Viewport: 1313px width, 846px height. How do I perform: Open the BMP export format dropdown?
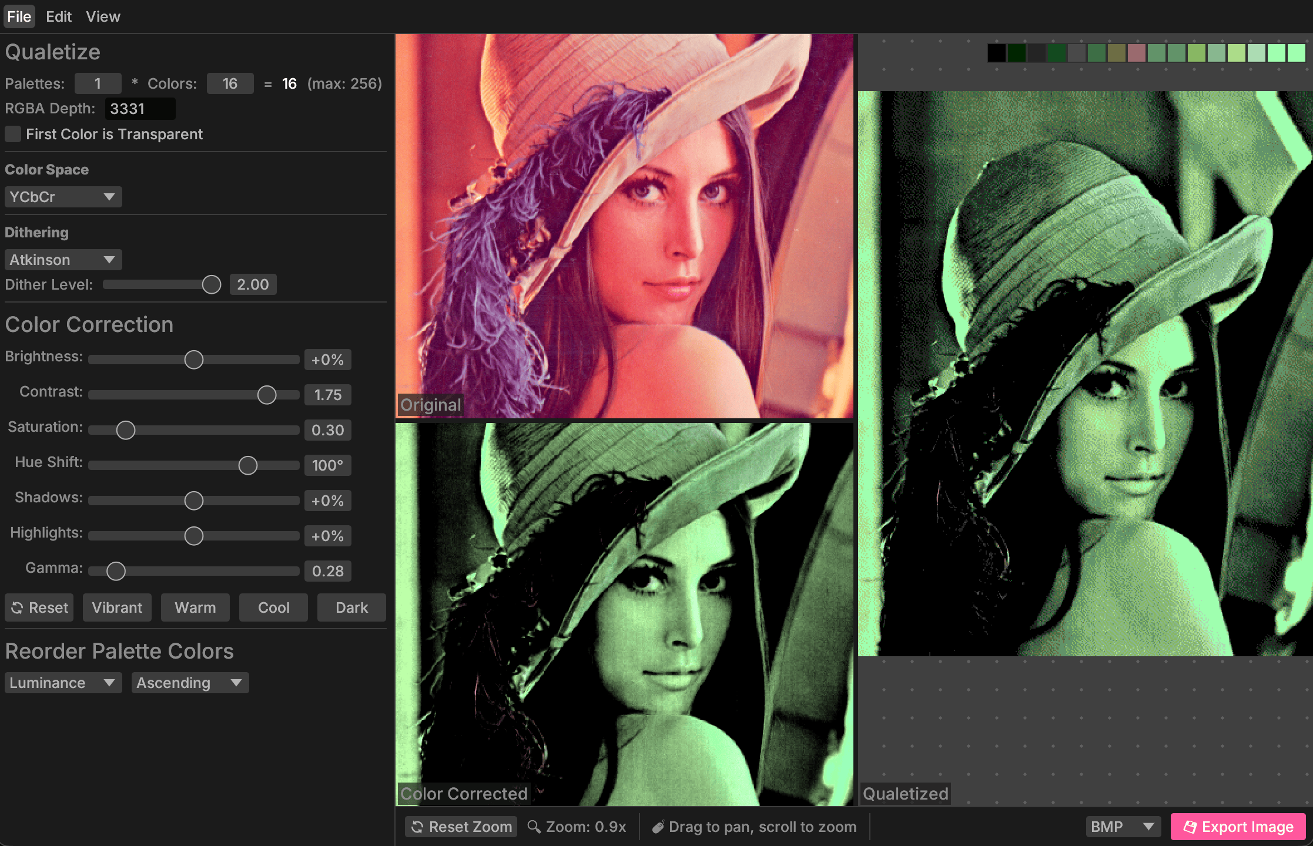1123,827
